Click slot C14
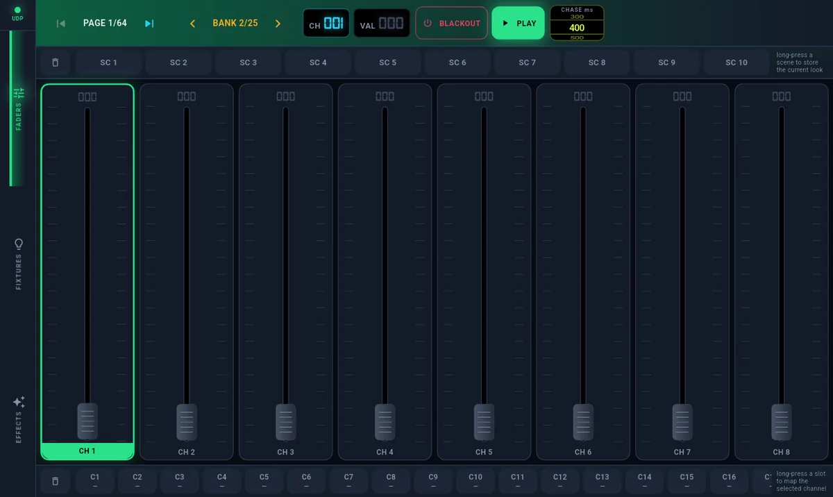 click(x=645, y=481)
